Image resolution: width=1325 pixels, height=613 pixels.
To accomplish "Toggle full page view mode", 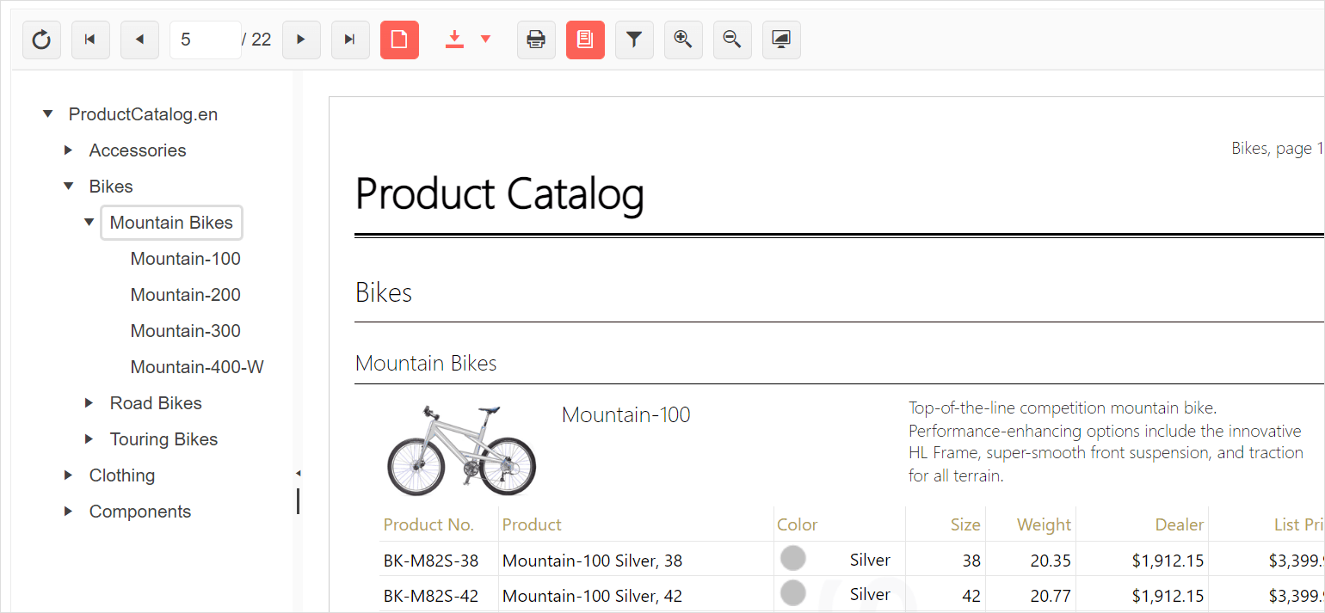I will pyautogui.click(x=781, y=40).
